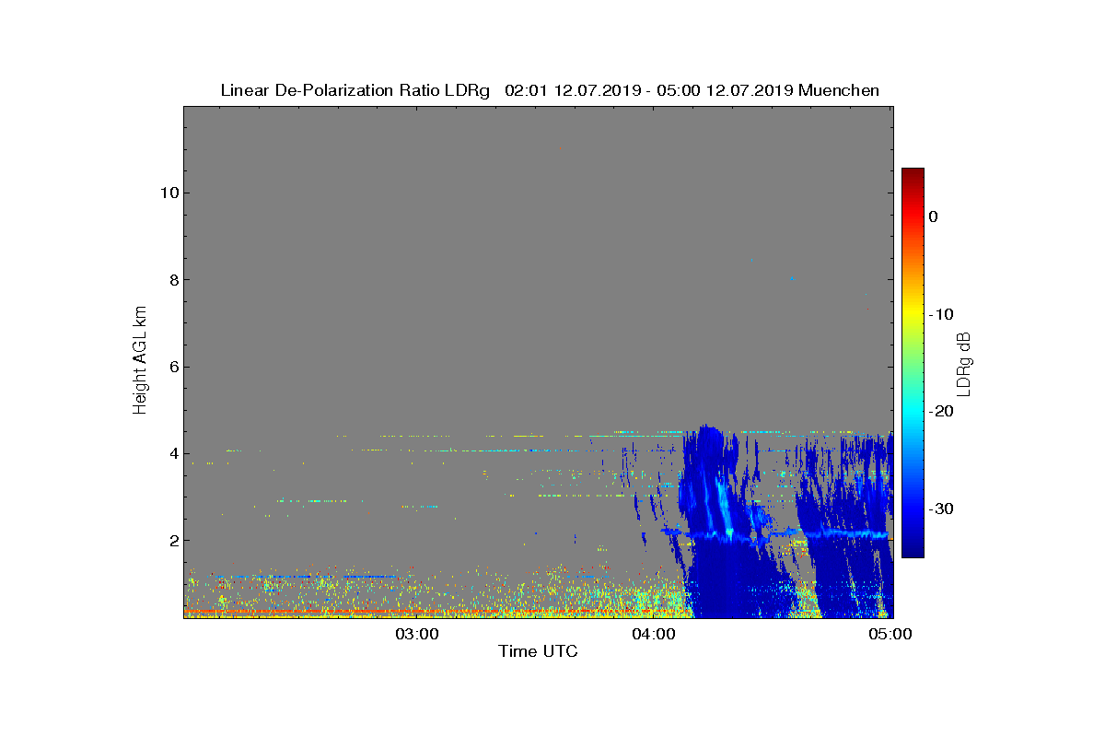Click the '10' height tick label
The width and height of the screenshot is (1105, 737).
coord(168,193)
